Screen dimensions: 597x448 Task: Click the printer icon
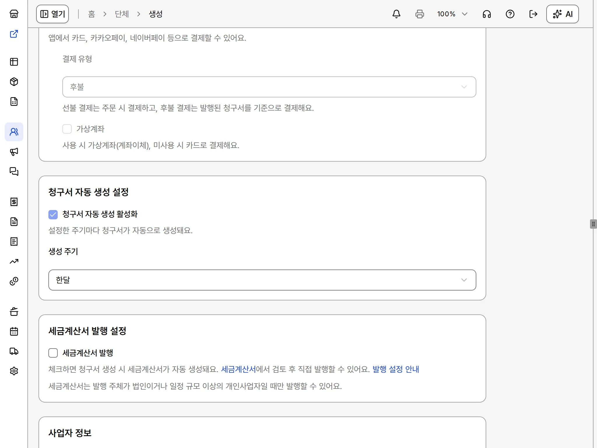point(420,14)
